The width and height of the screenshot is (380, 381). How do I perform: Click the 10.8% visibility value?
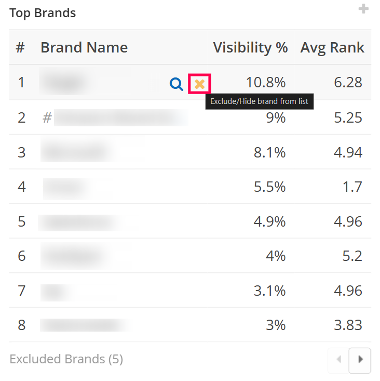tap(266, 83)
